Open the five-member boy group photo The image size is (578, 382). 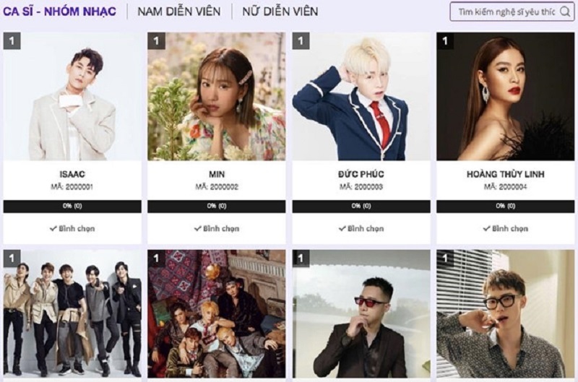(72, 314)
